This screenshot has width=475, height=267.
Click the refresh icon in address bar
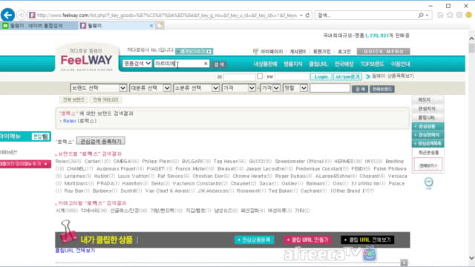click(307, 15)
